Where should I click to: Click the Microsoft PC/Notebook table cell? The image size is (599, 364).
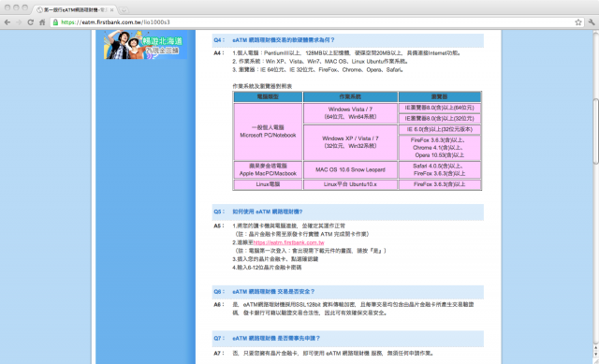pyautogui.click(x=268, y=131)
